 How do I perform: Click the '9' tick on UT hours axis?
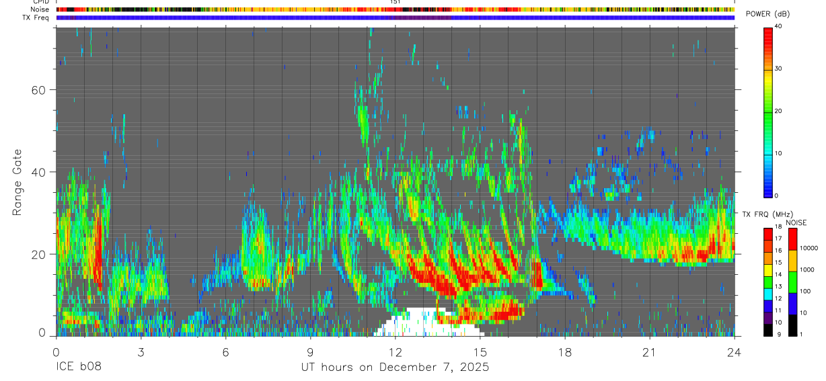[x=310, y=351]
